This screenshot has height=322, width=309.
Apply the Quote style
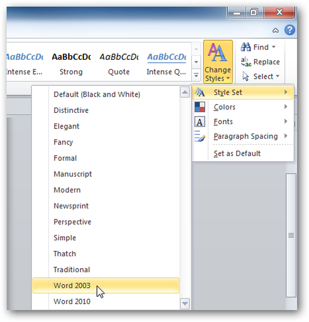pyautogui.click(x=119, y=64)
